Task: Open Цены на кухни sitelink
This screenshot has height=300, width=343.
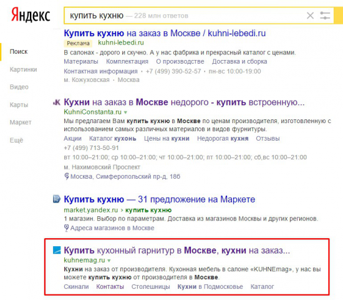Action: (167, 139)
